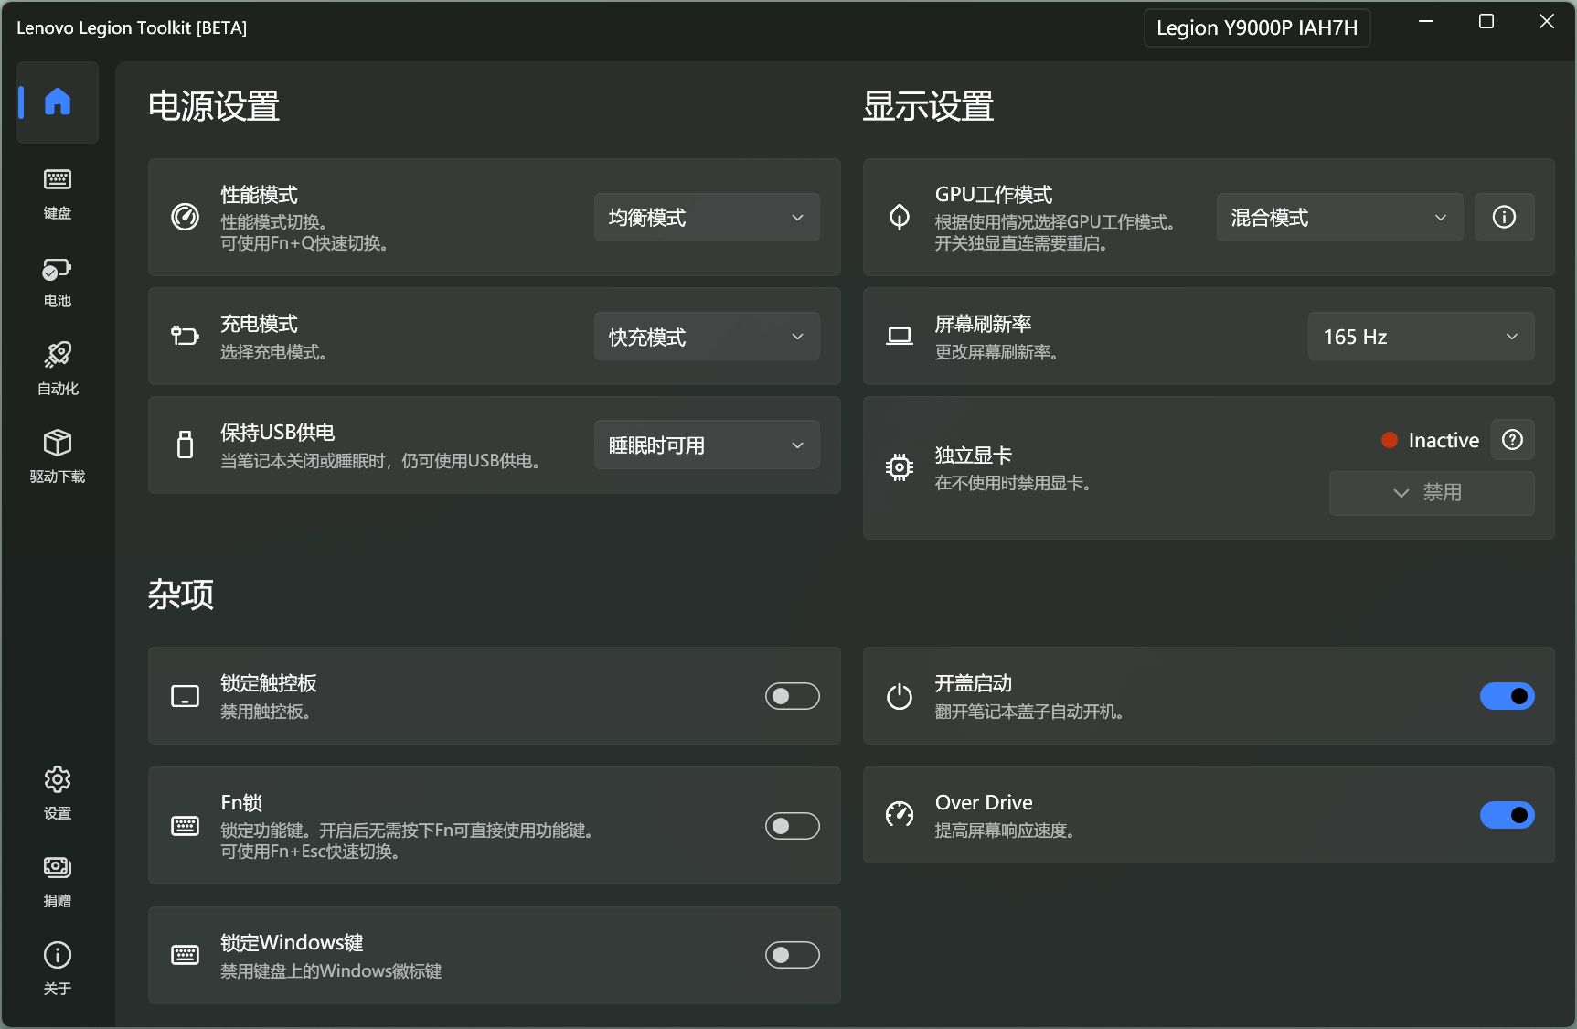Viewport: 1577px width, 1029px height.
Task: Click the 杂项 heading
Action: [181, 595]
